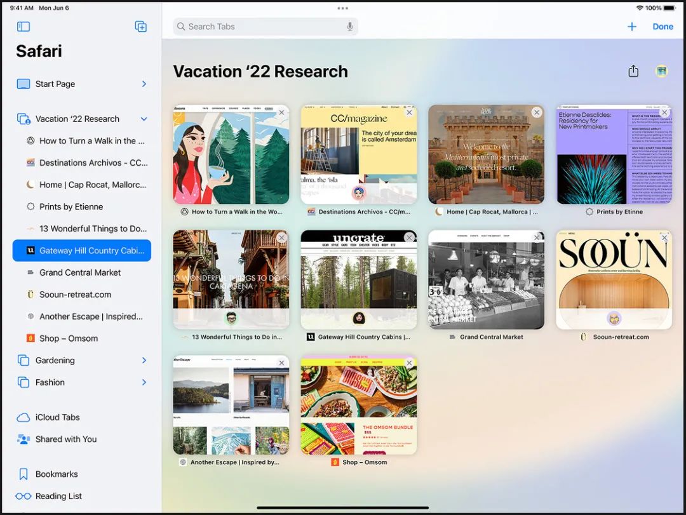Select Sooun-retreat.com tab in sidebar
686x515 pixels.
tap(75, 295)
